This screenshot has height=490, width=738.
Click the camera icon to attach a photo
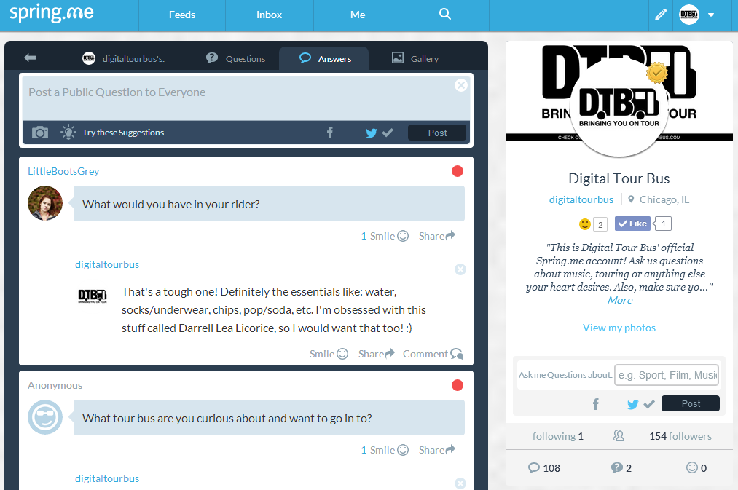click(39, 133)
